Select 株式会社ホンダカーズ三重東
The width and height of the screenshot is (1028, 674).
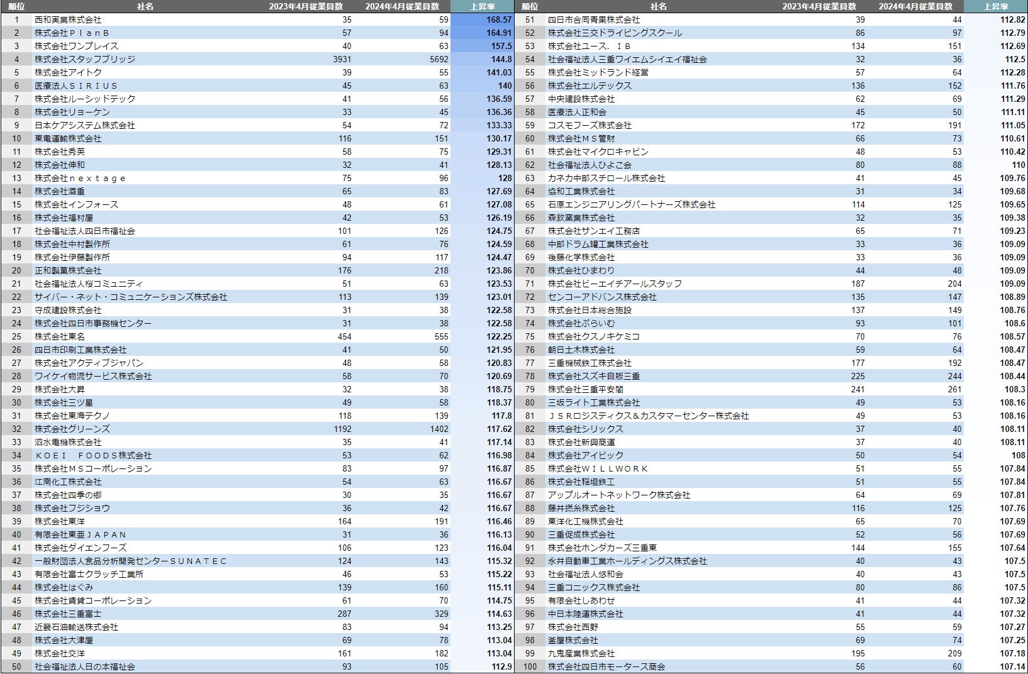click(602, 548)
